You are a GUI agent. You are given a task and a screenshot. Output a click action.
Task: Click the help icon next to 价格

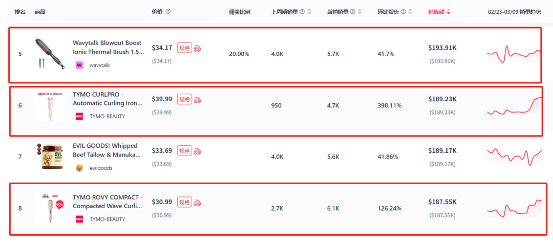168,12
